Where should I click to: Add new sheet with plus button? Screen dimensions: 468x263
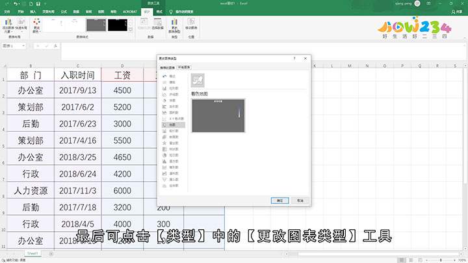click(x=51, y=254)
